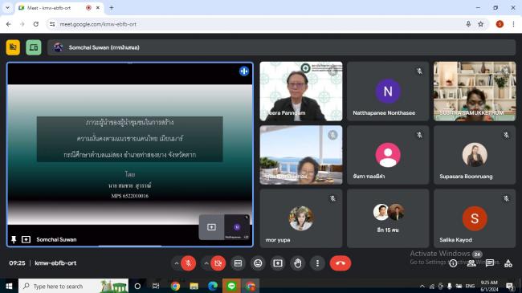Toggle the muted microphone button
This screenshot has width=522, height=293.
coord(189,263)
